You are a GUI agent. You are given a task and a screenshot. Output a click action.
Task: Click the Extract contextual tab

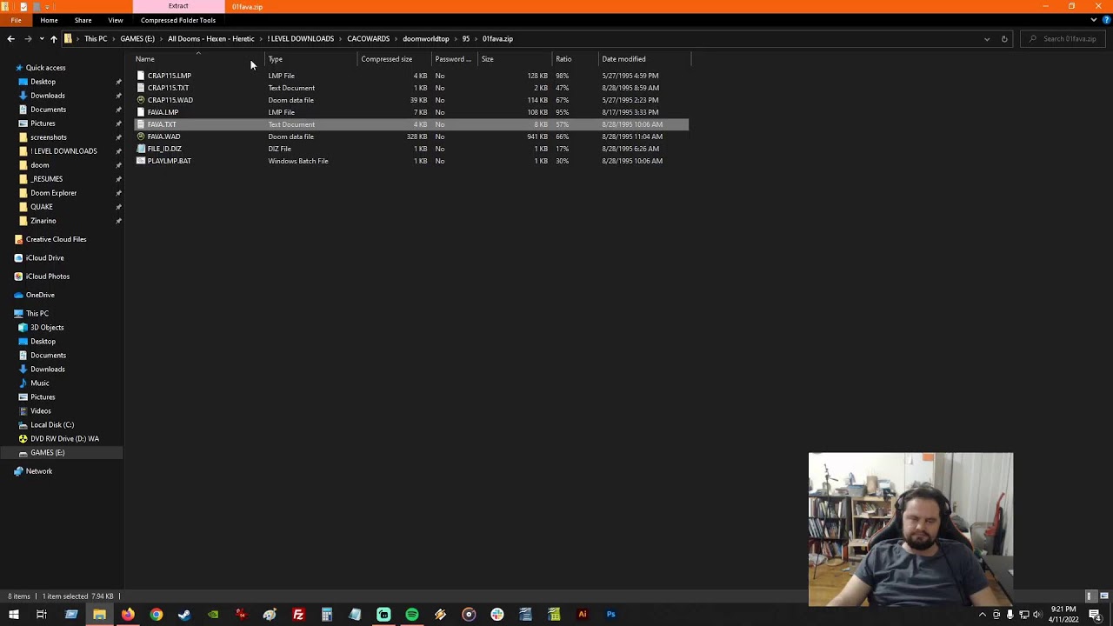pos(178,6)
